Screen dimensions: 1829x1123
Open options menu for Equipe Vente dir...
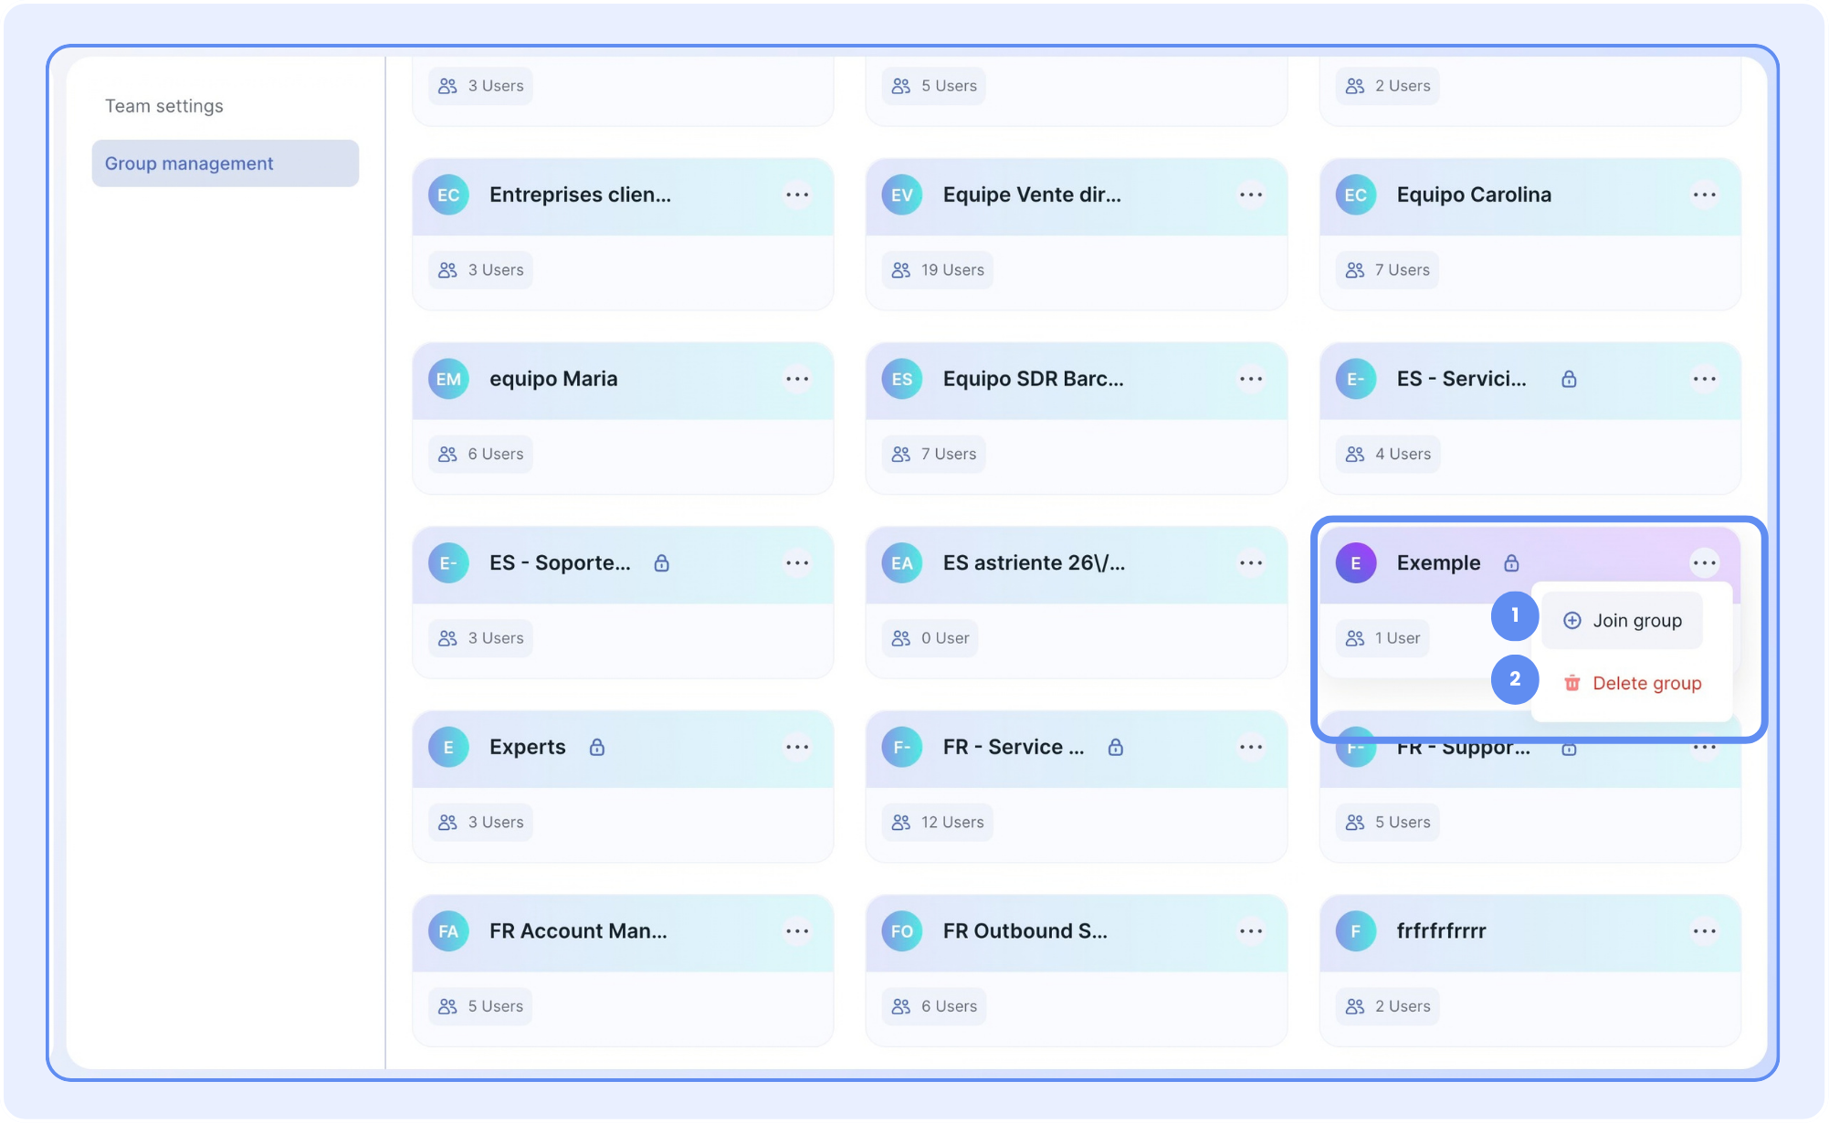click(x=1250, y=194)
